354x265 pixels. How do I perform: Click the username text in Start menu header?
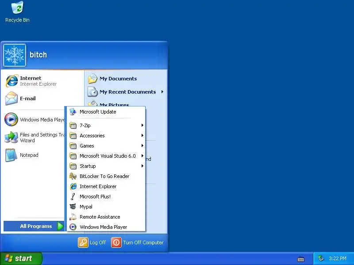[38, 55]
